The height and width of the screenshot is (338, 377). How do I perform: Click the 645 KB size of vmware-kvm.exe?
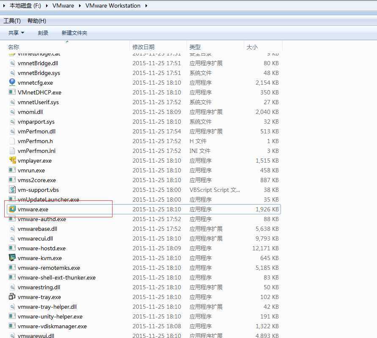point(270,258)
